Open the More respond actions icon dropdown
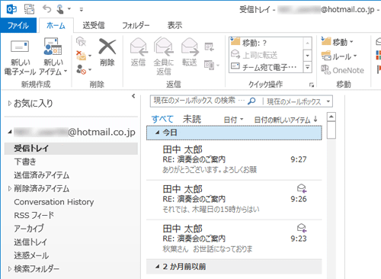 (x=212, y=66)
